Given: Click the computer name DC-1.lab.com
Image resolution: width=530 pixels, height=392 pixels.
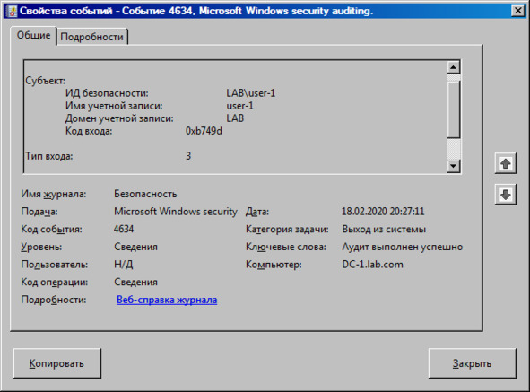Looking at the screenshot, I should (x=372, y=264).
